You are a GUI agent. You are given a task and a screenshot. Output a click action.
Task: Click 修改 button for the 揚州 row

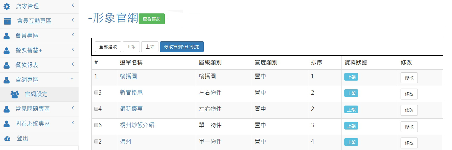(409, 143)
